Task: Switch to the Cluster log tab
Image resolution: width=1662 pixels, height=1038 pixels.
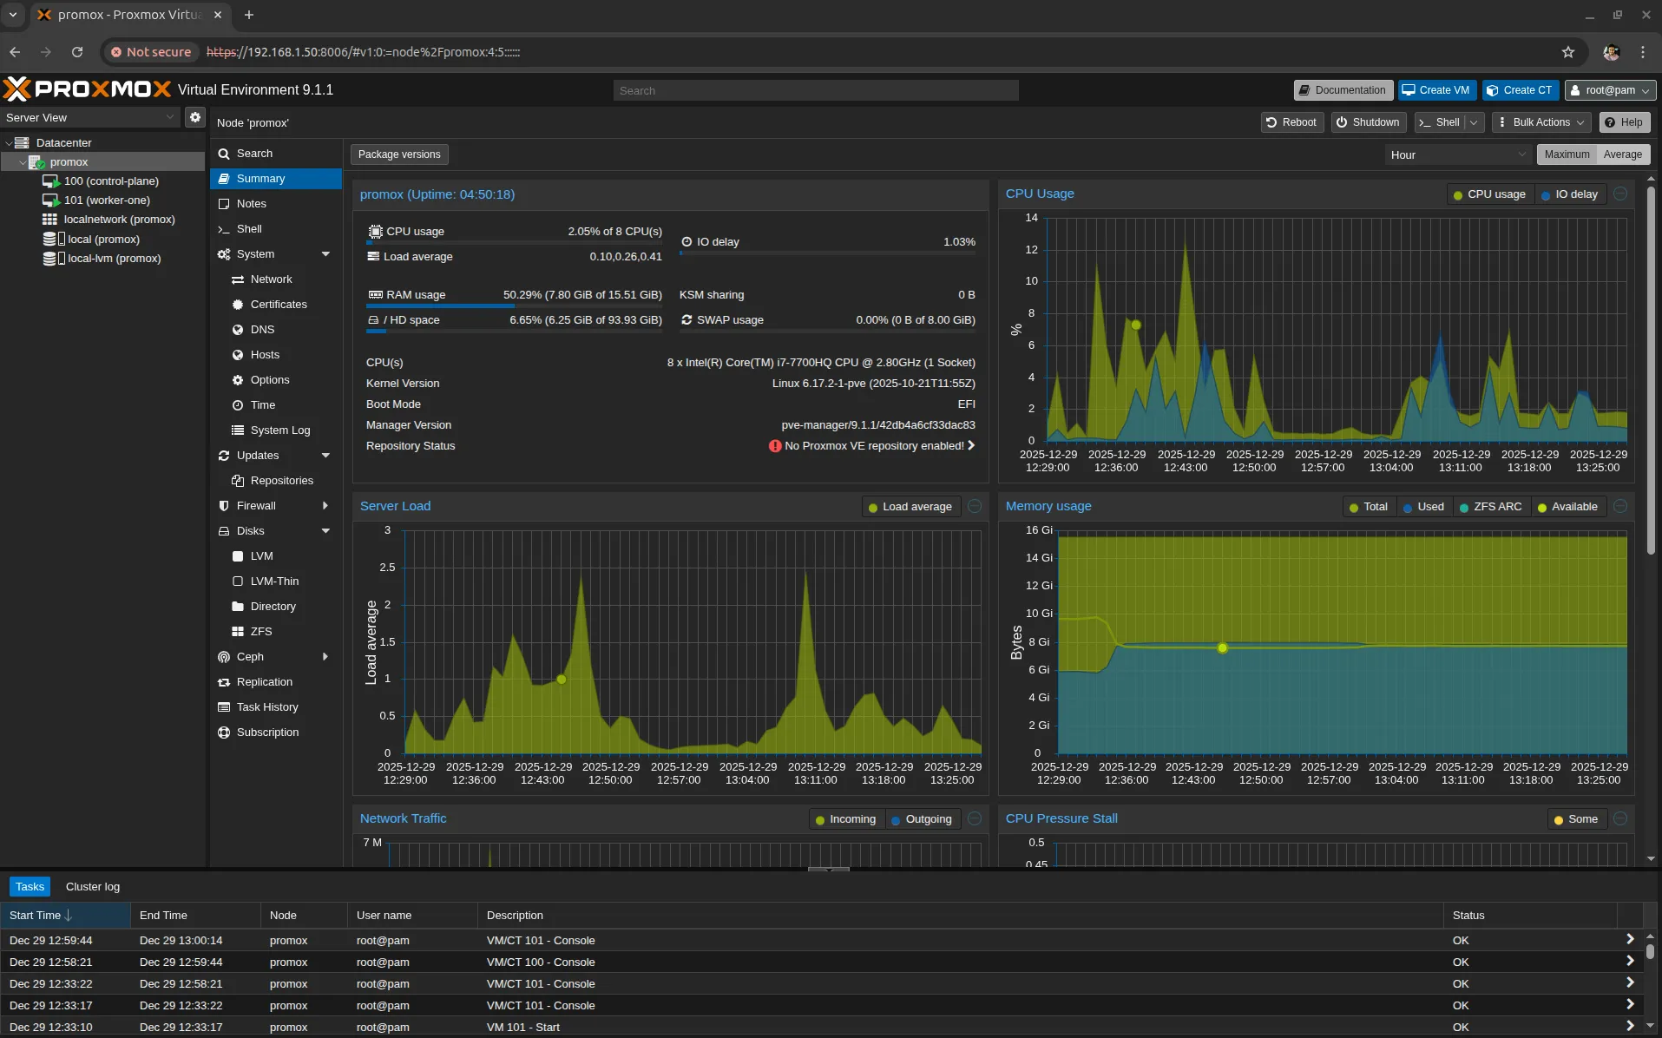Action: (92, 886)
